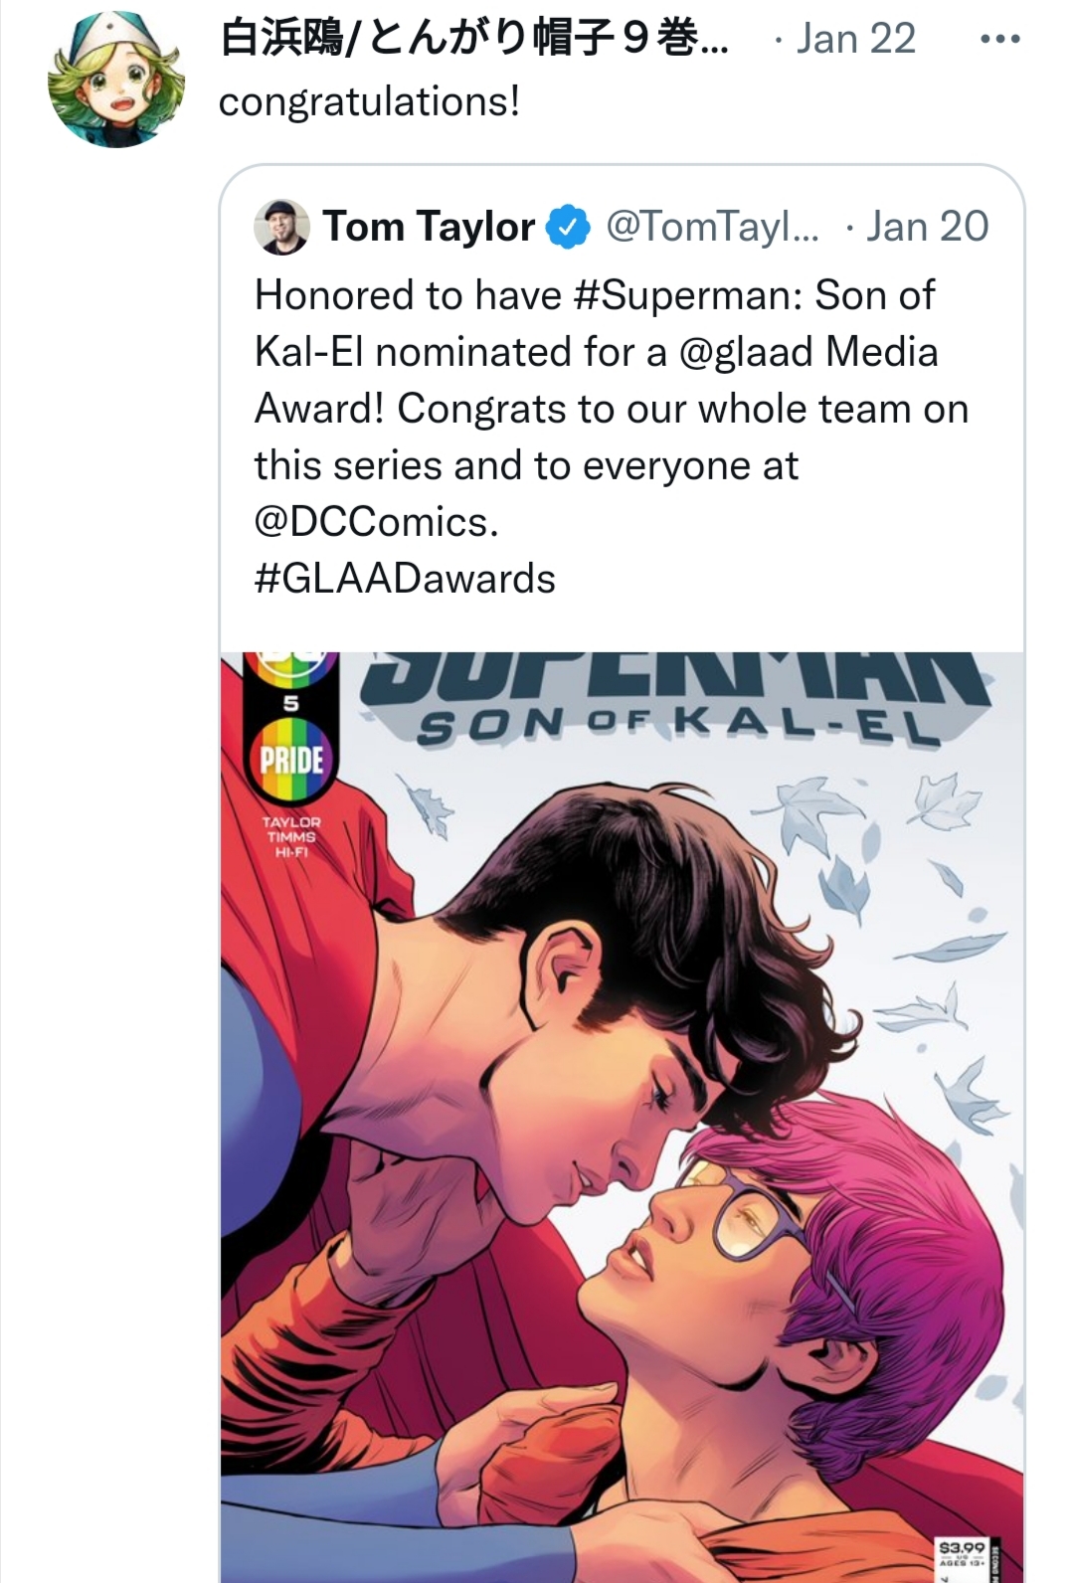Click the $3.99 price box on cover
Screen dimensions: 1074x1583
click(961, 1554)
